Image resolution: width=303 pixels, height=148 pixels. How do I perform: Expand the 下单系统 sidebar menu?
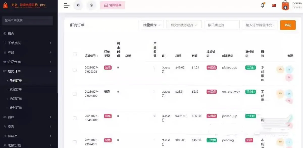click(28, 43)
